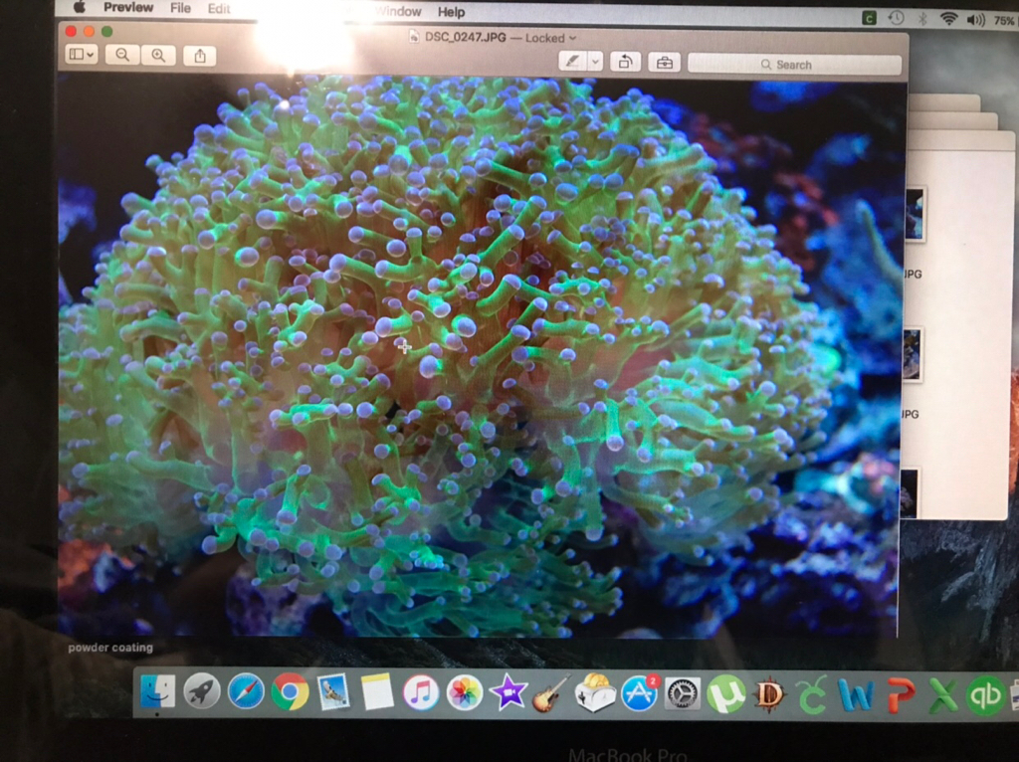
Task: Share the image with the Share button
Action: click(200, 56)
